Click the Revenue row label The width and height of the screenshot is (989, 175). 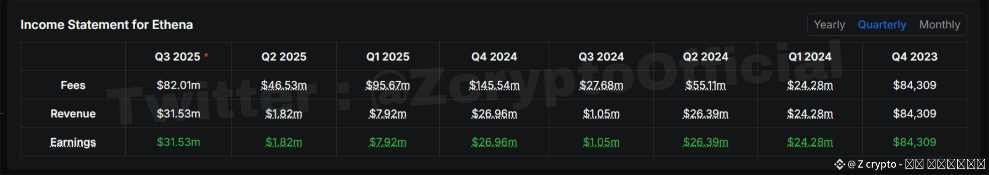tap(73, 114)
